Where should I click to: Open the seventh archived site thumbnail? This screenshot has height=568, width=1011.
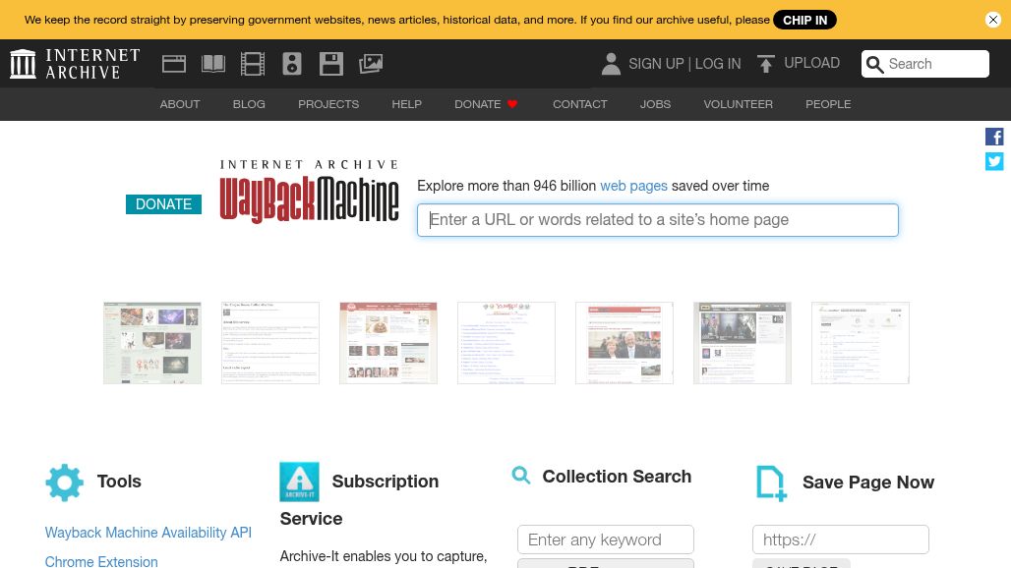pyautogui.click(x=861, y=343)
